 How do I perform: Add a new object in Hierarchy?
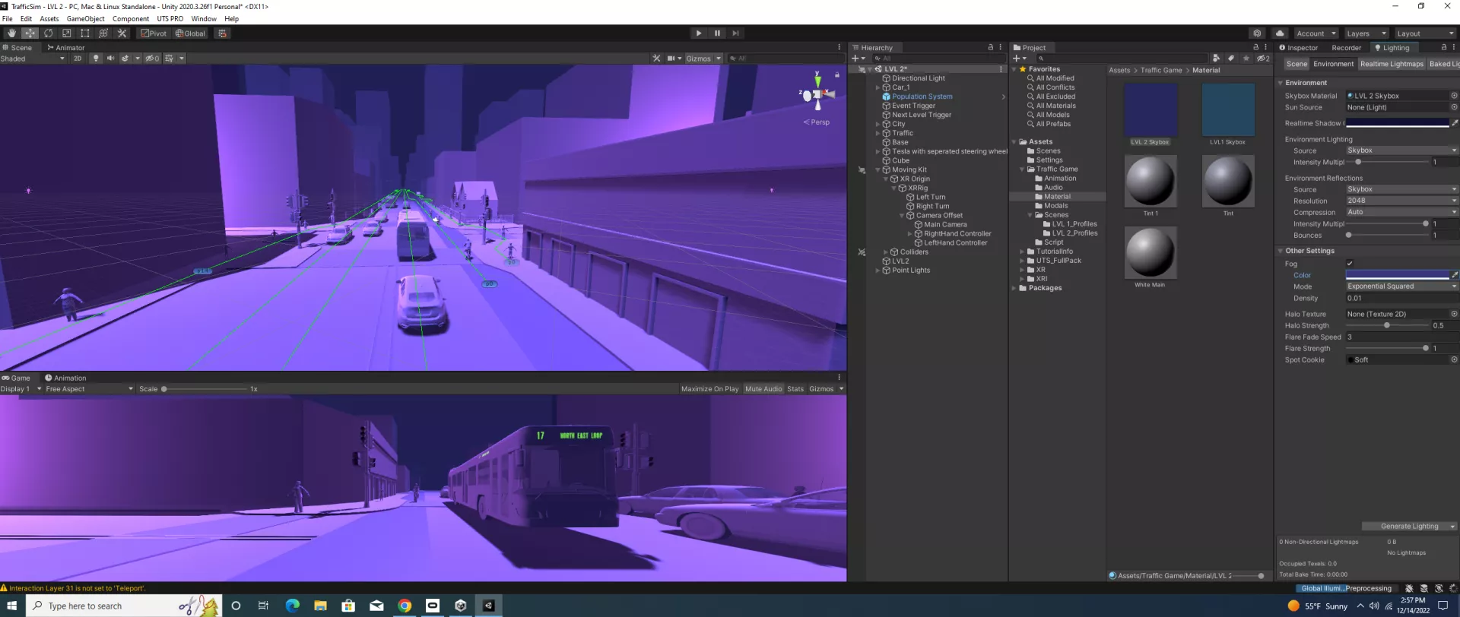coord(858,59)
